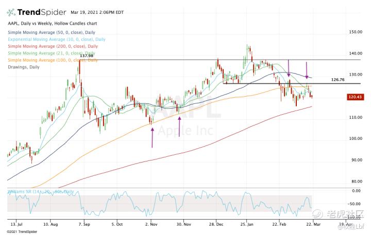Select the Exponential Moving Average 10 legend
The height and width of the screenshot is (235, 371).
tap(57, 39)
